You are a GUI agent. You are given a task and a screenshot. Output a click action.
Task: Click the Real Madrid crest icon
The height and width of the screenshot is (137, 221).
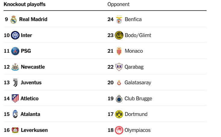[x=14, y=20]
